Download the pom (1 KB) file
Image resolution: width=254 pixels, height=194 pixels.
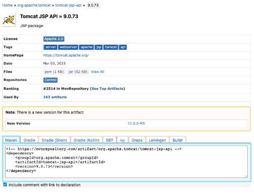tap(54, 72)
